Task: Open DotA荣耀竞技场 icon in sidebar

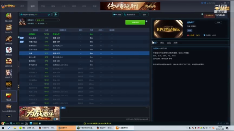Action: pyautogui.click(x=9, y=108)
